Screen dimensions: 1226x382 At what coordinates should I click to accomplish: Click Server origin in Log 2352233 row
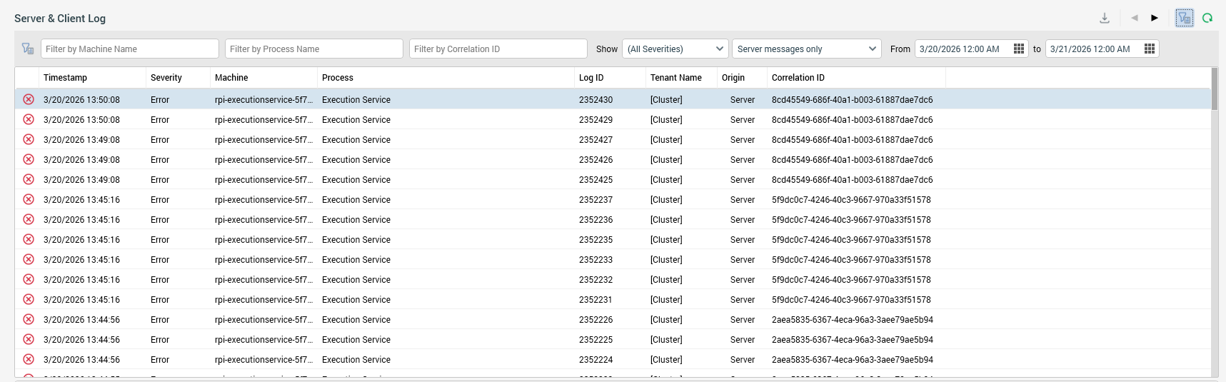pyautogui.click(x=743, y=260)
